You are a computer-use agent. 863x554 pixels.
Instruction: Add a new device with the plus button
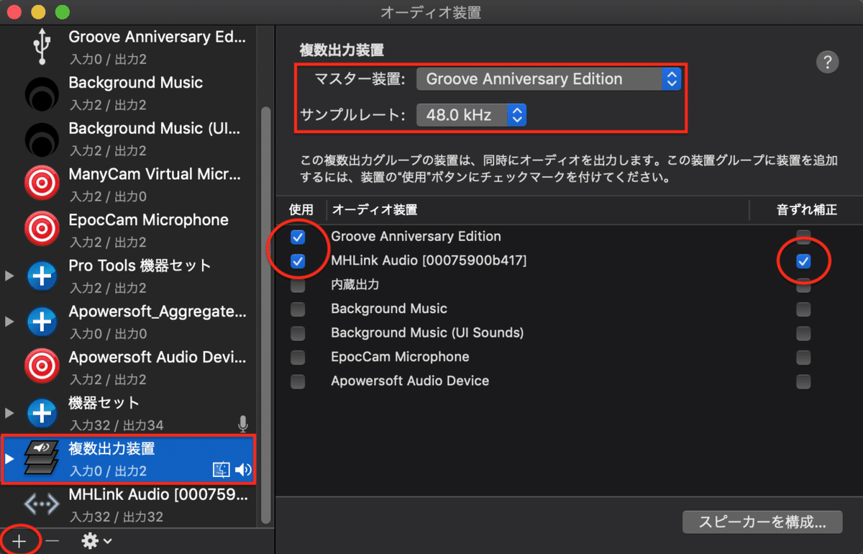(19, 540)
